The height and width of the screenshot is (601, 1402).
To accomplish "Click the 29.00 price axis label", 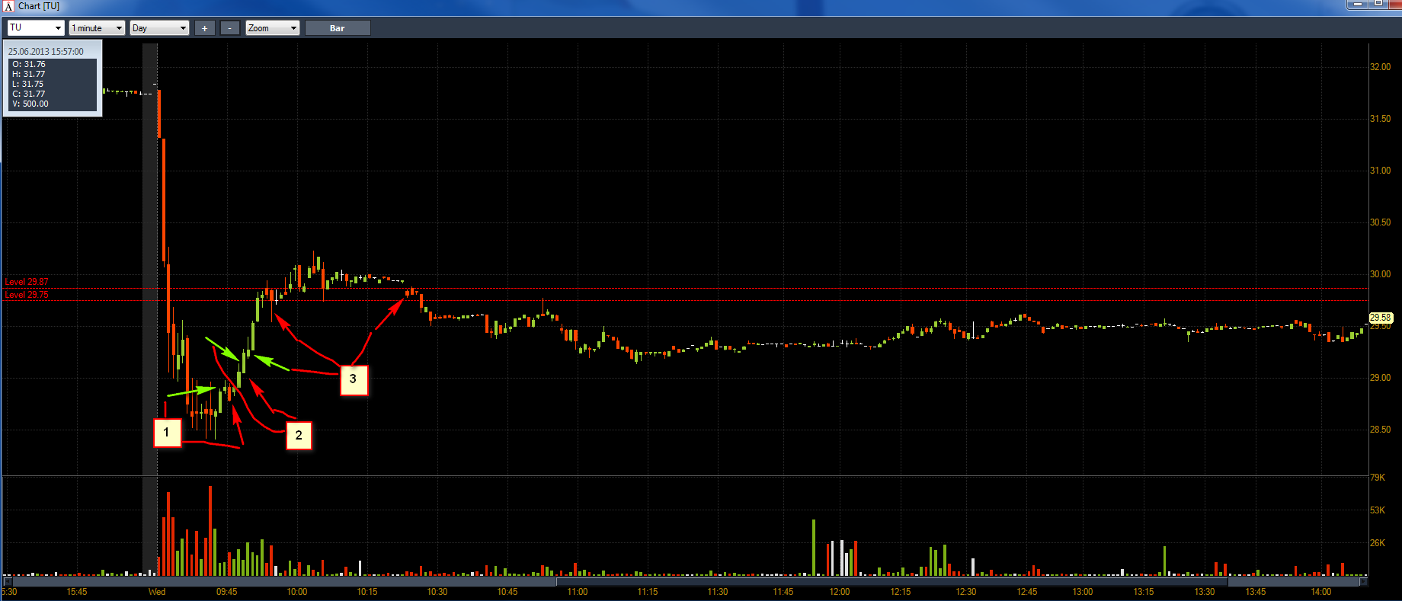I will click(1380, 378).
